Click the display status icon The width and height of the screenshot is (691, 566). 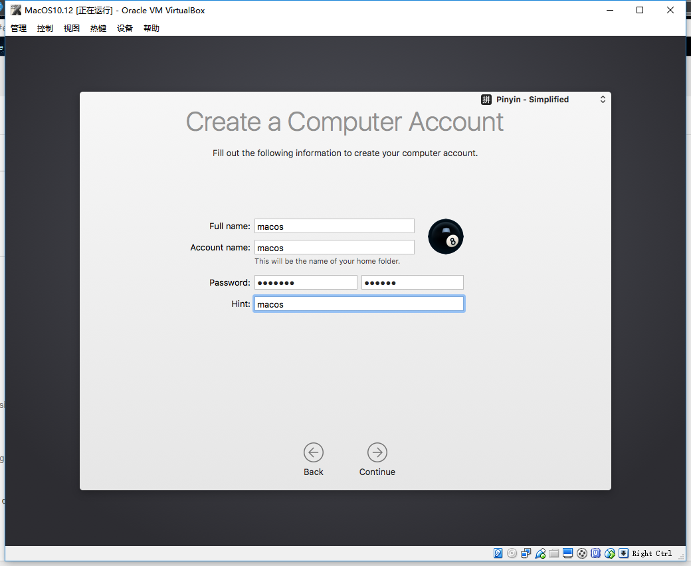(x=568, y=553)
